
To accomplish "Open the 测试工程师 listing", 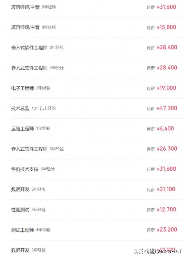I will (x=23, y=230).
